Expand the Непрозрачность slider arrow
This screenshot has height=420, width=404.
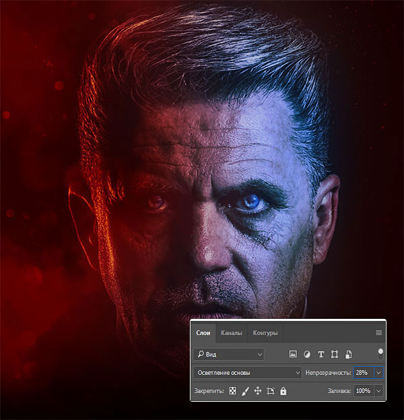point(378,373)
